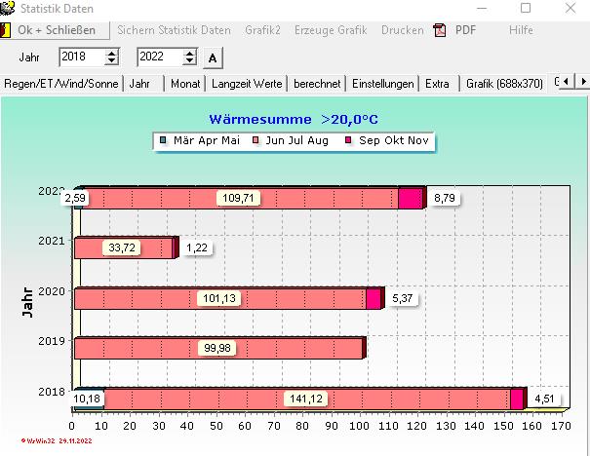Switch to the Einstellungen tab

[x=383, y=84]
